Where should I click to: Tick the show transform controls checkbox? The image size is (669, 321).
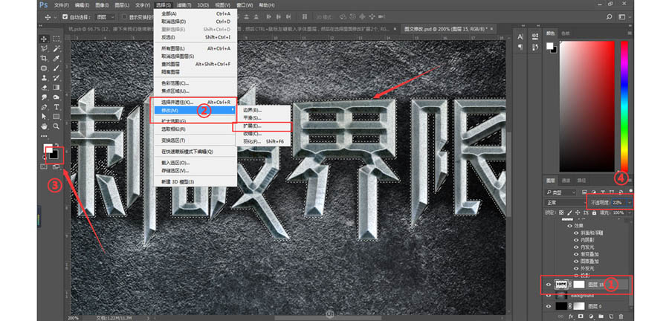click(x=125, y=17)
